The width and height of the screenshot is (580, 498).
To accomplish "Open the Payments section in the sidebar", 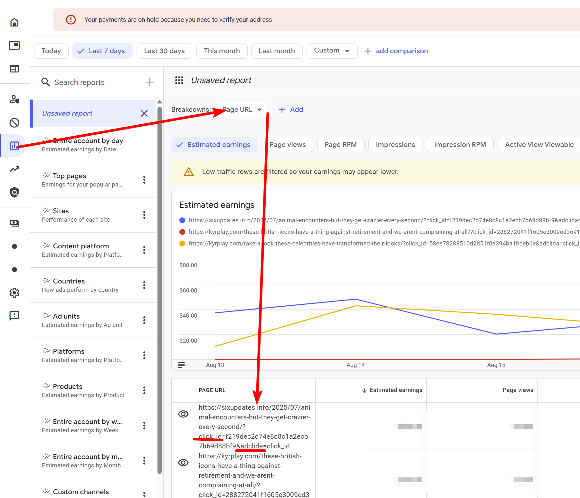I will pos(14,223).
